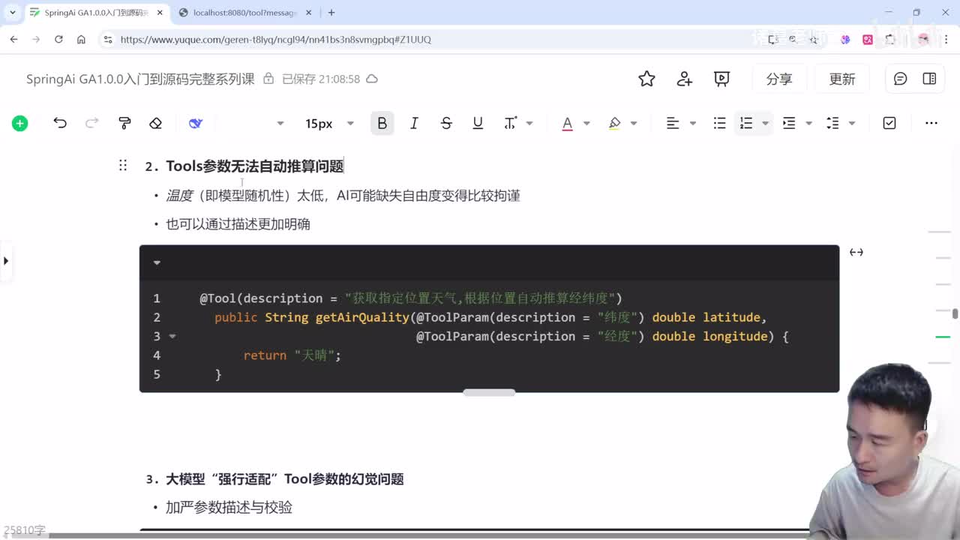The height and width of the screenshot is (540, 960).
Task: Toggle code block width with arrows icon
Action: point(856,252)
